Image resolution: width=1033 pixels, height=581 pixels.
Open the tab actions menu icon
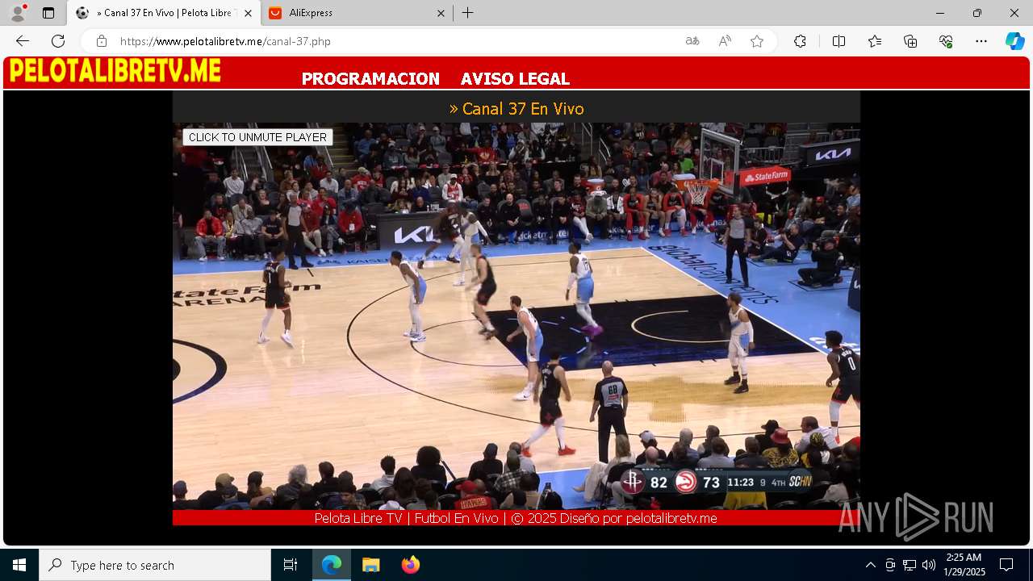(48, 13)
